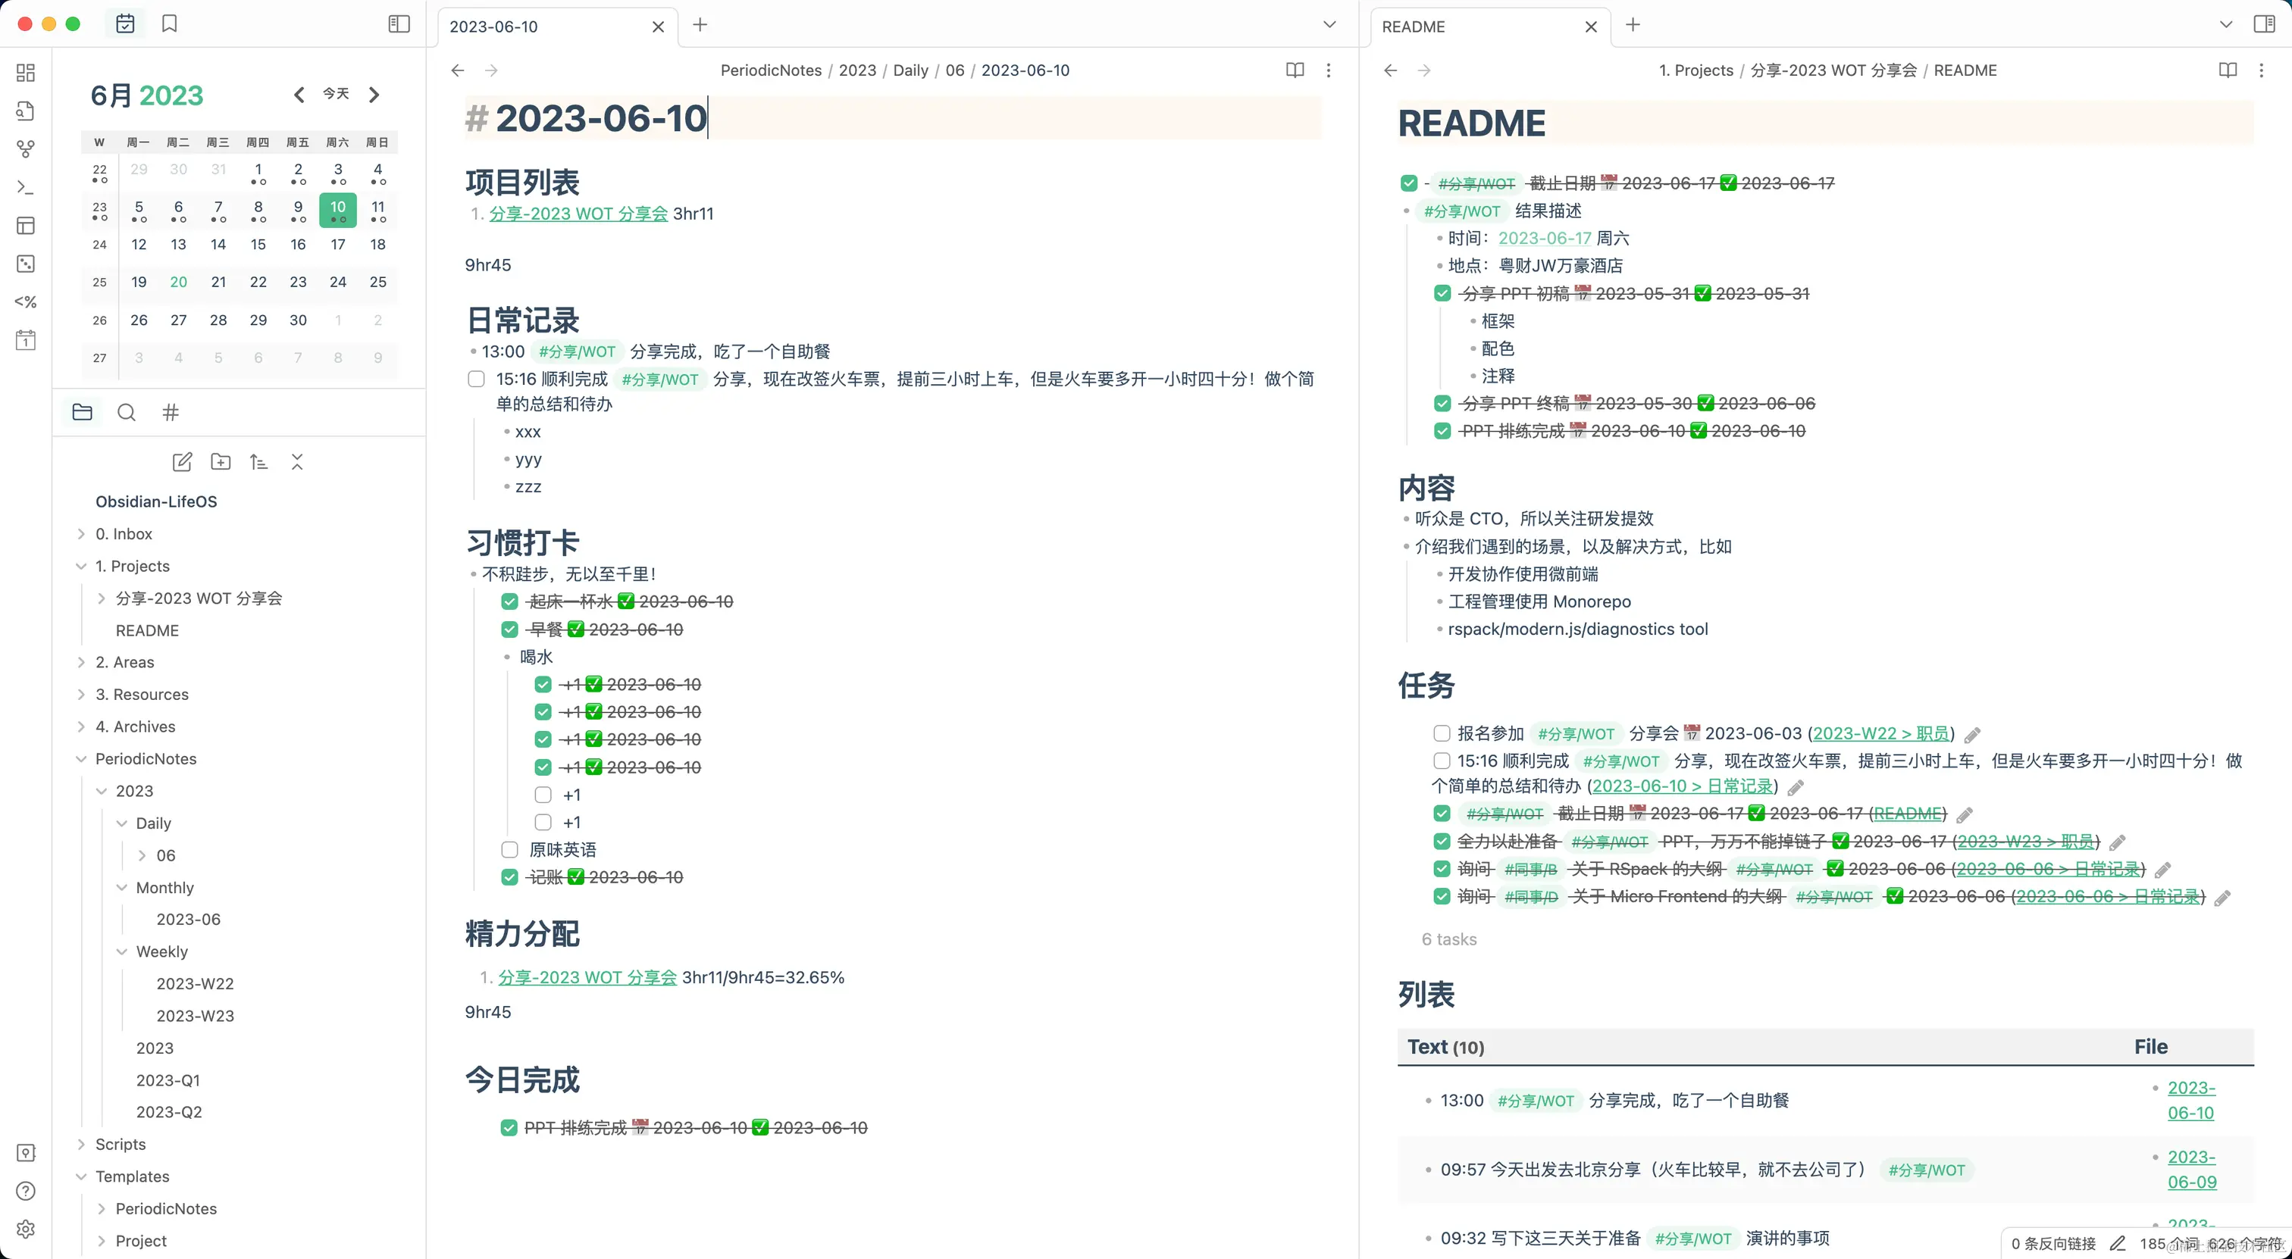2292x1259 pixels.
Task: Click 今天 button in calendar
Action: (x=336, y=94)
